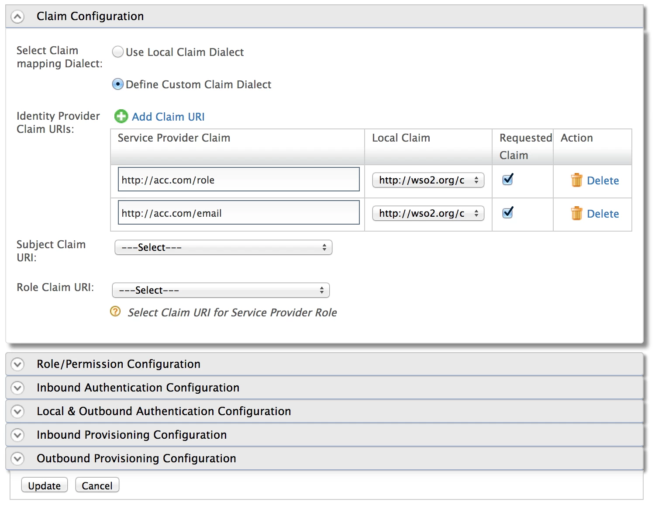Click the Add Claim URI link

click(x=168, y=117)
